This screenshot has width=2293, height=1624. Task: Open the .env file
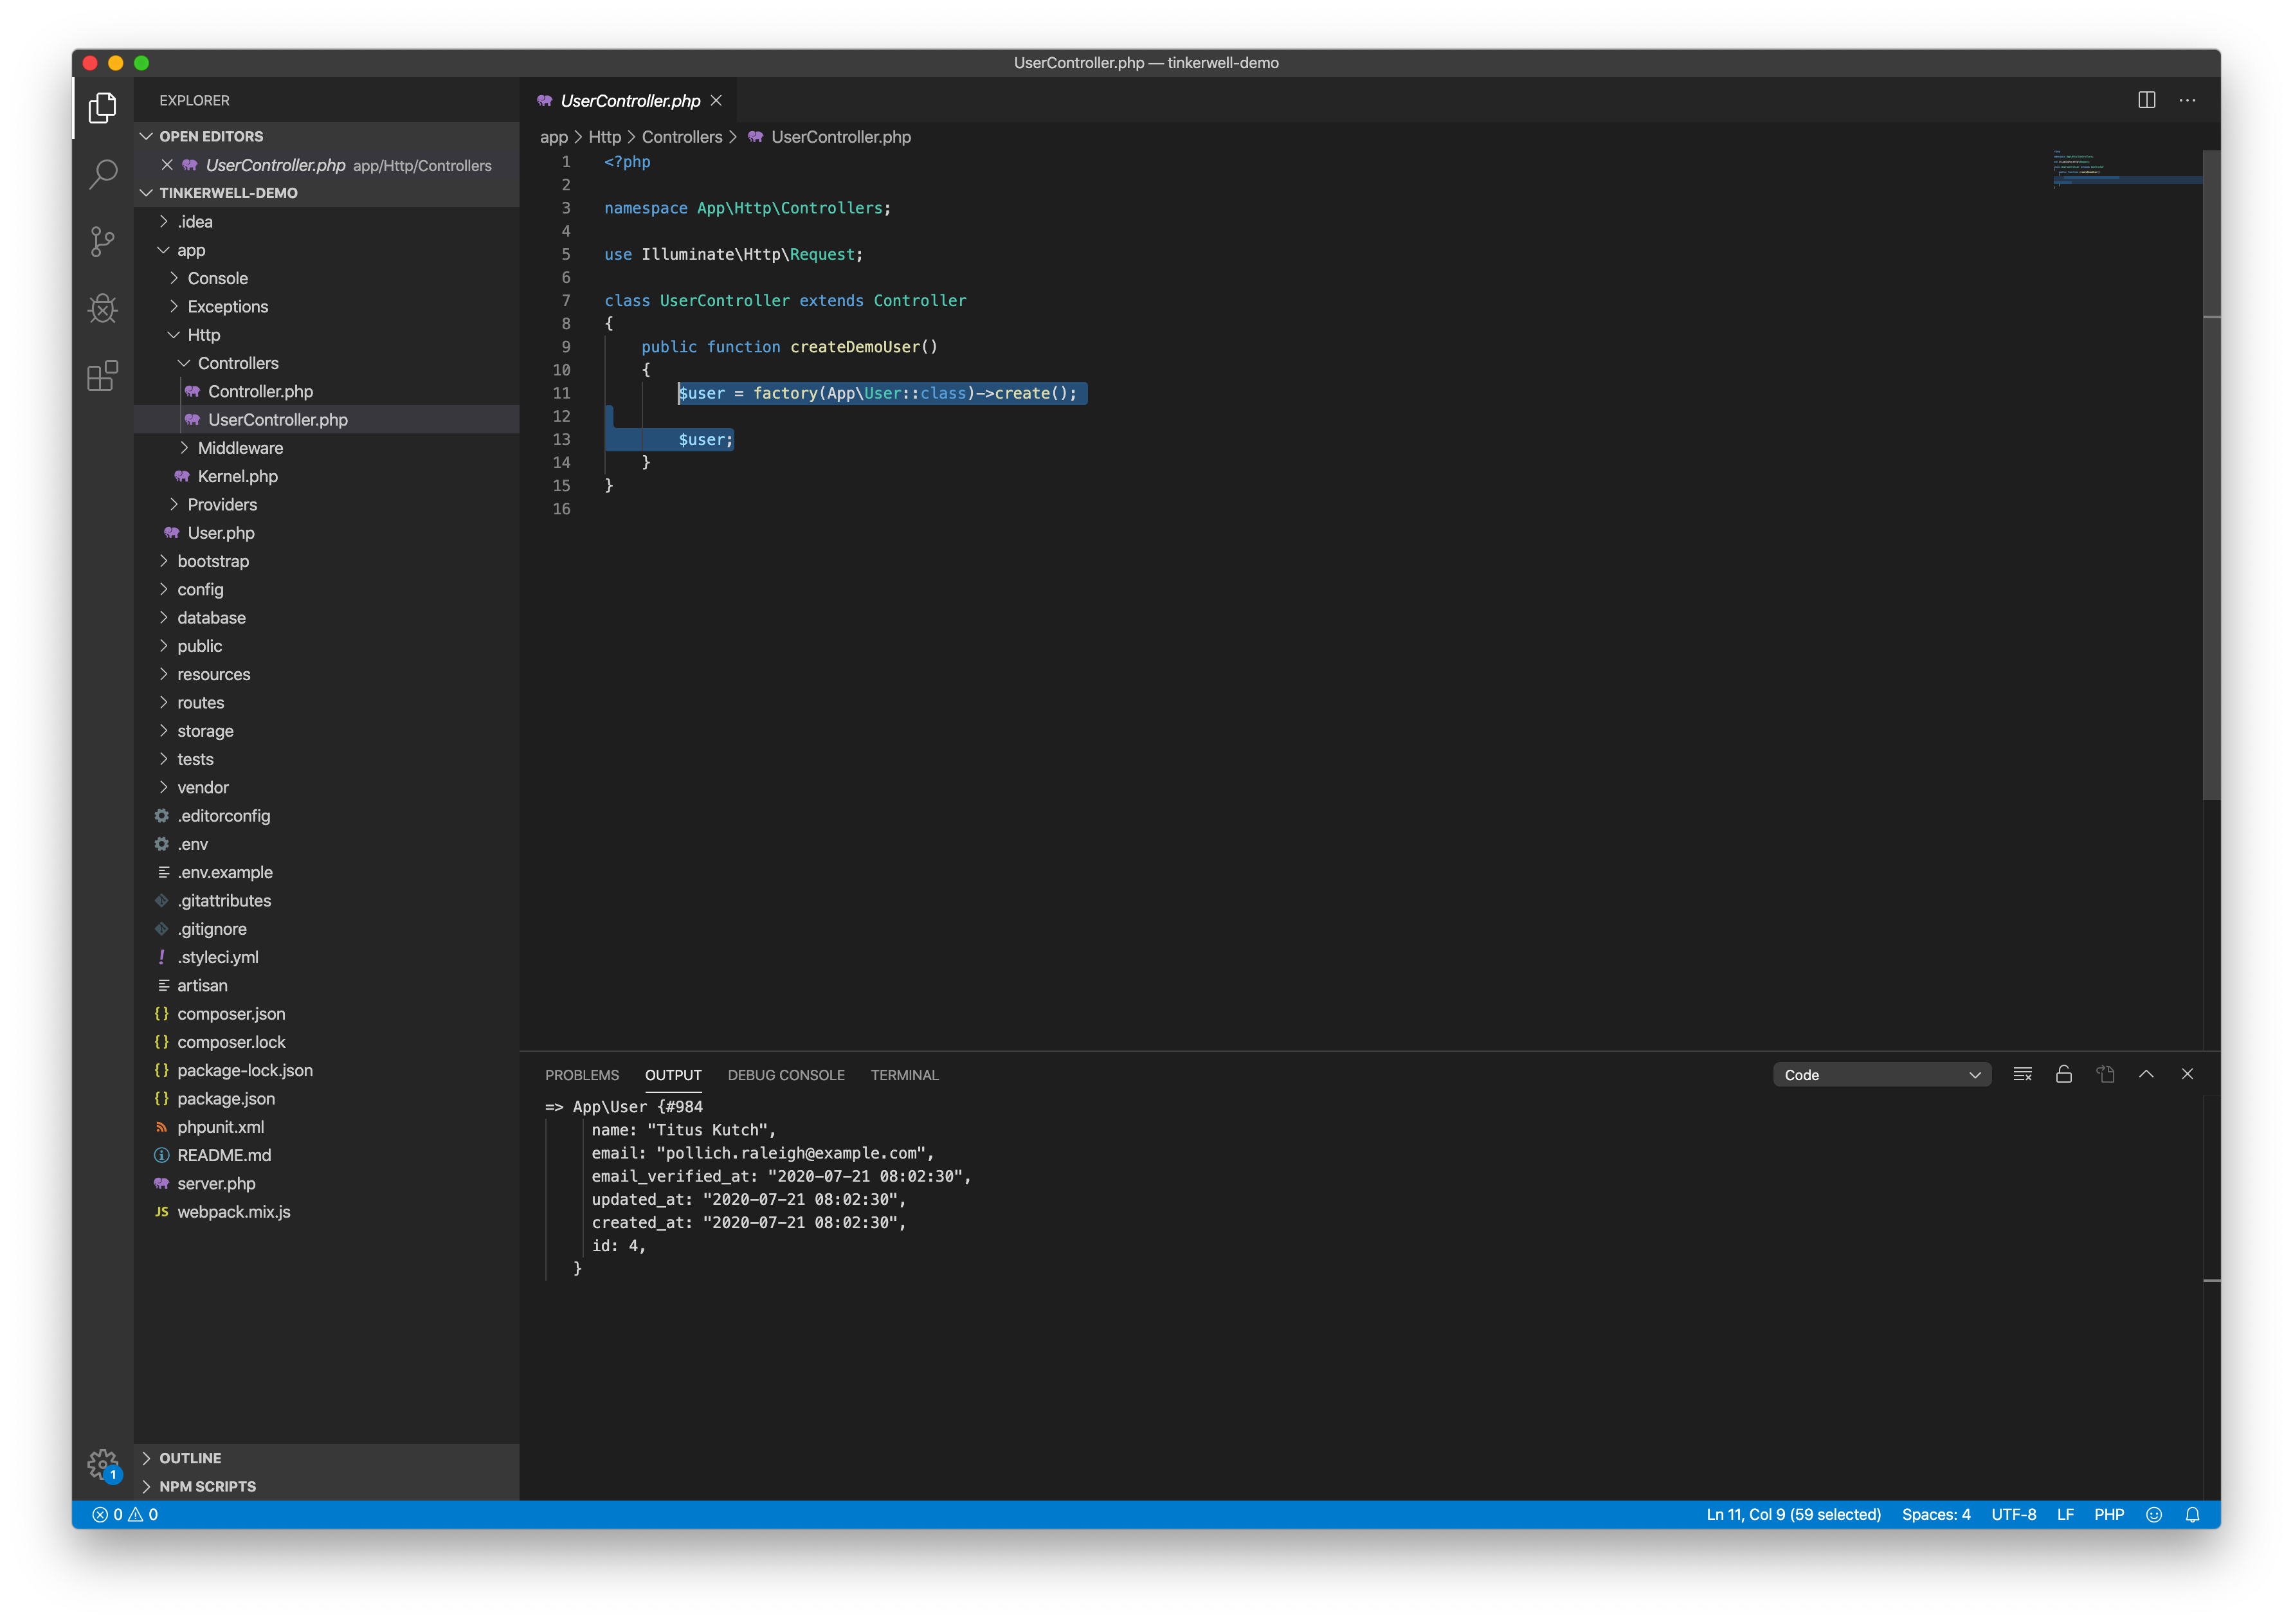click(x=326, y=844)
